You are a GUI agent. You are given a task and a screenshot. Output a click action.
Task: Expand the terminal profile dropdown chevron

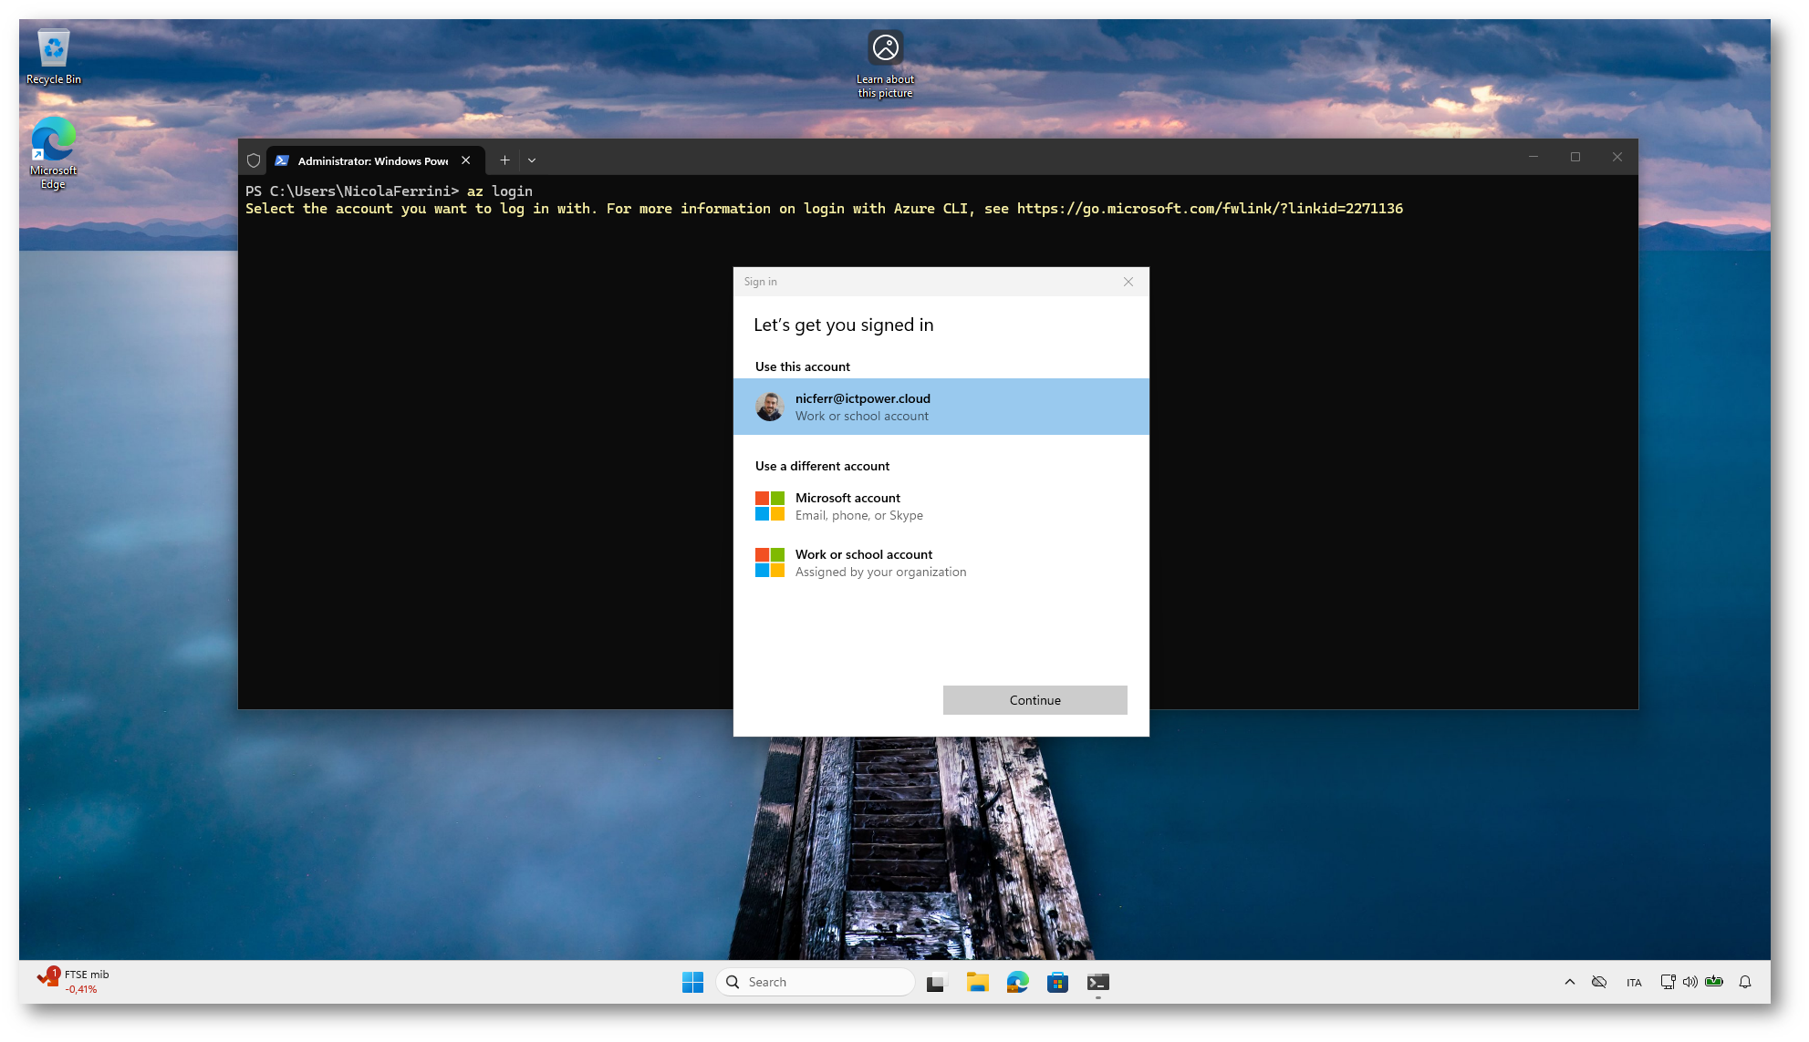click(532, 160)
